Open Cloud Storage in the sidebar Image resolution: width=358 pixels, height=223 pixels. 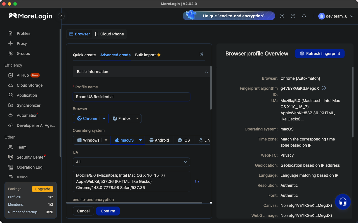[30, 85]
